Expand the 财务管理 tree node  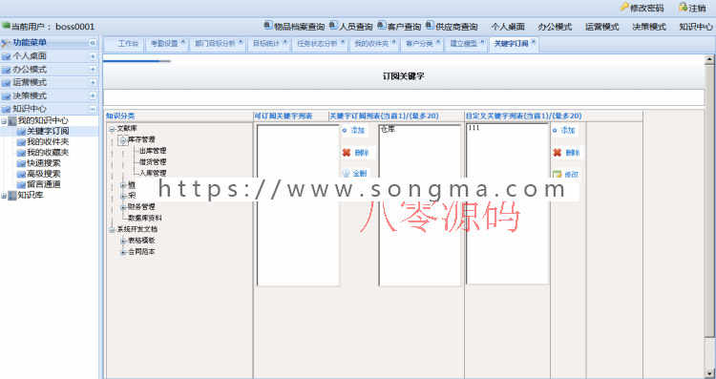[x=123, y=207]
